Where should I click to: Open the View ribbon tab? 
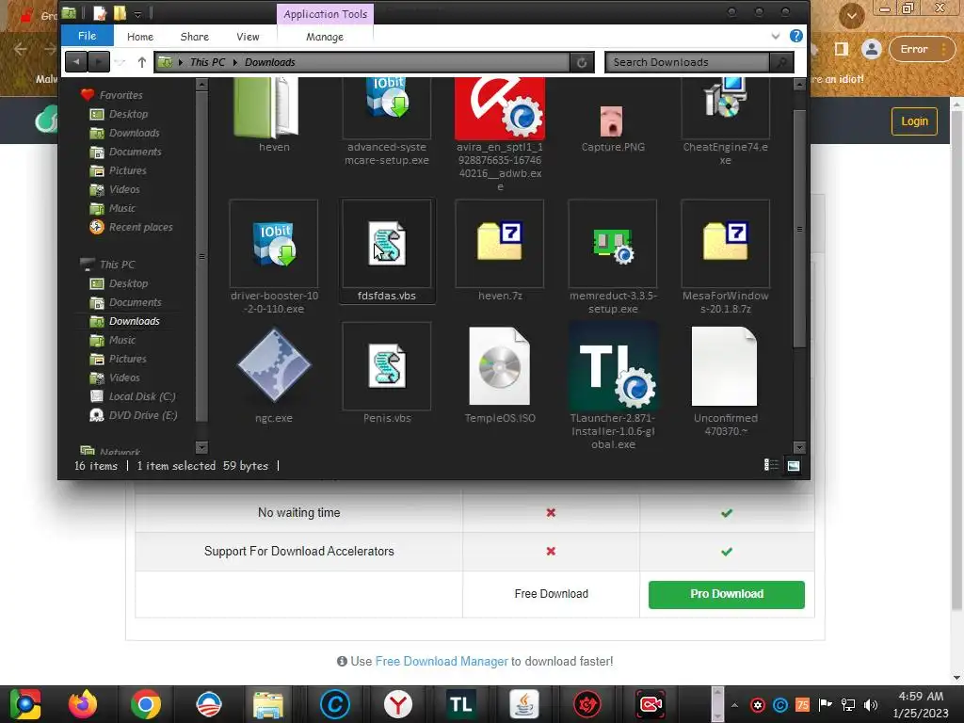[x=248, y=37]
